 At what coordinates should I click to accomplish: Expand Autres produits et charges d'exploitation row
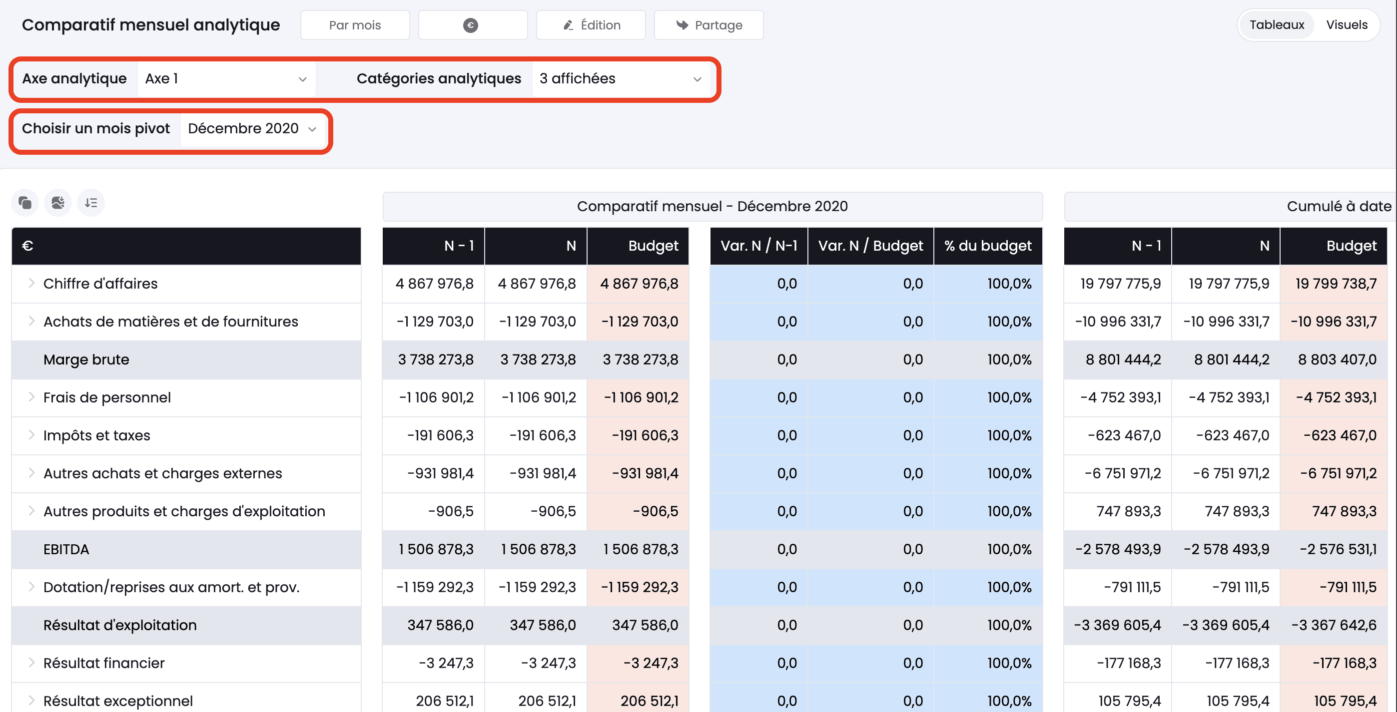click(x=31, y=511)
